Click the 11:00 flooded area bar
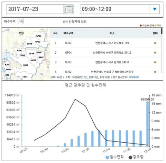 pyautogui.click(x=106, y=138)
